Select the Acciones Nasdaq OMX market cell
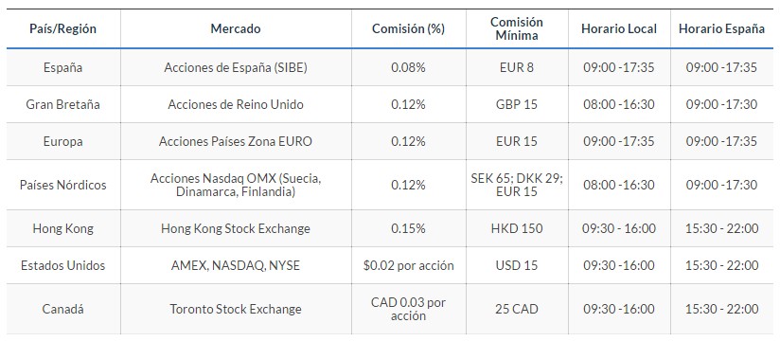This screenshot has width=780, height=341. click(x=236, y=185)
